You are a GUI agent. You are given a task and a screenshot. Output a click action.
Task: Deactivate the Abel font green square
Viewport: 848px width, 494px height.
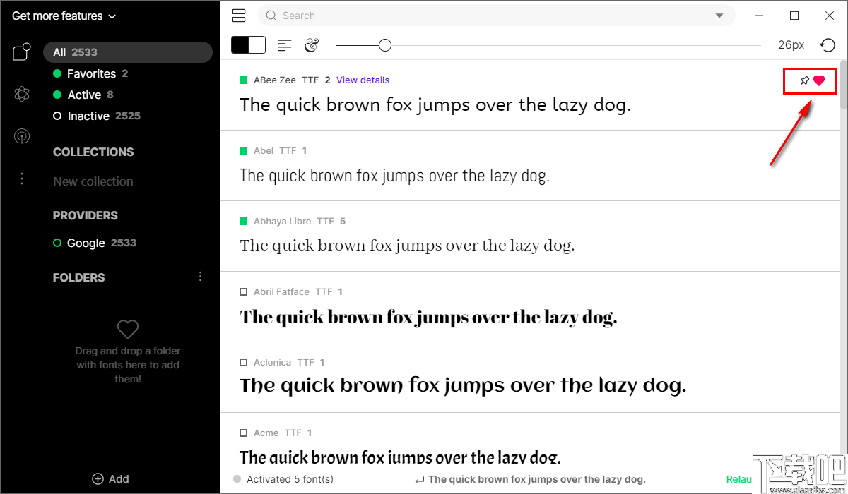click(243, 151)
